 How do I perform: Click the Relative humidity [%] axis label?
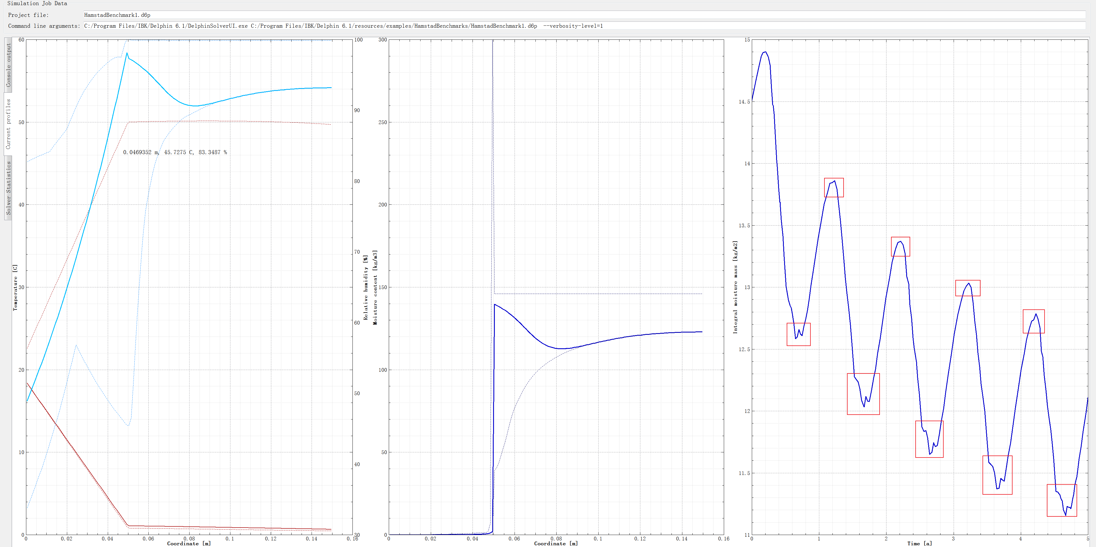(x=366, y=286)
